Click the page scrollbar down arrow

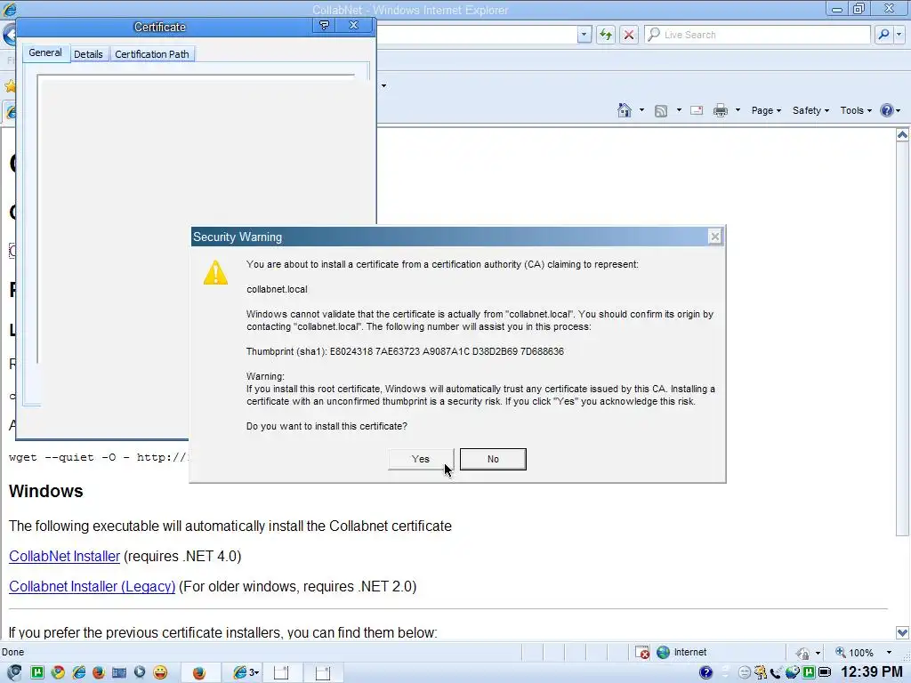pyautogui.click(x=902, y=632)
